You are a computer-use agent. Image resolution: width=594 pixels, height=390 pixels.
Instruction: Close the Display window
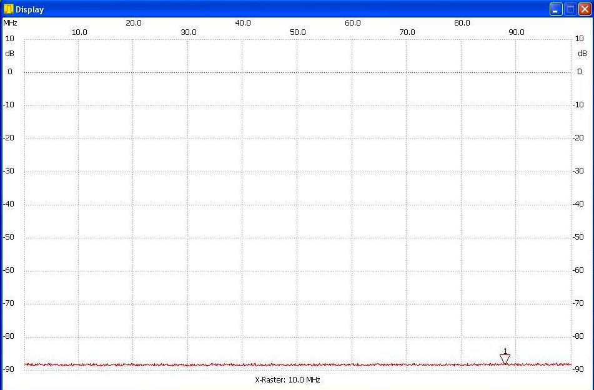point(584,9)
